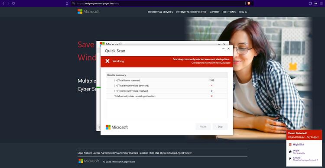Click © 2023 Microsoft Corporation text
Image resolution: width=325 pixels, height=168 pixels.
(119, 162)
